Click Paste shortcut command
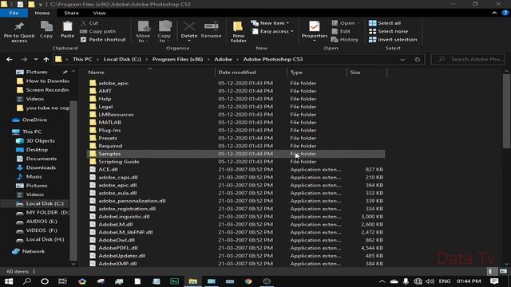 click(103, 39)
